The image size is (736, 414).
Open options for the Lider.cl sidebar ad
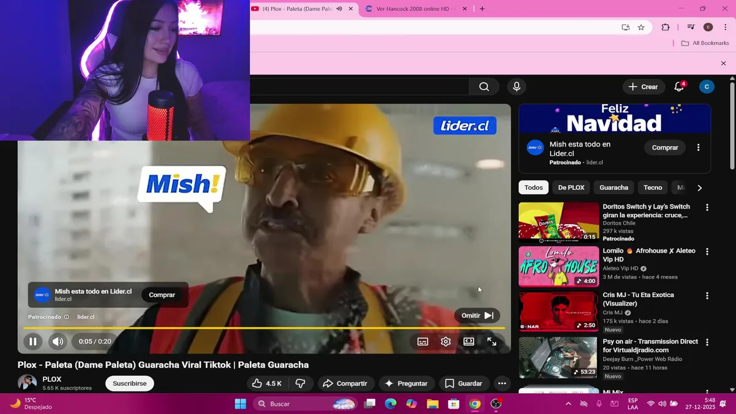click(x=699, y=148)
